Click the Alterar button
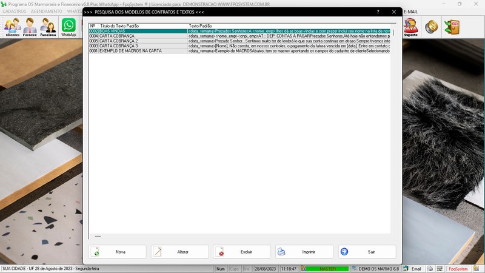The height and width of the screenshot is (273, 485). coord(179,252)
